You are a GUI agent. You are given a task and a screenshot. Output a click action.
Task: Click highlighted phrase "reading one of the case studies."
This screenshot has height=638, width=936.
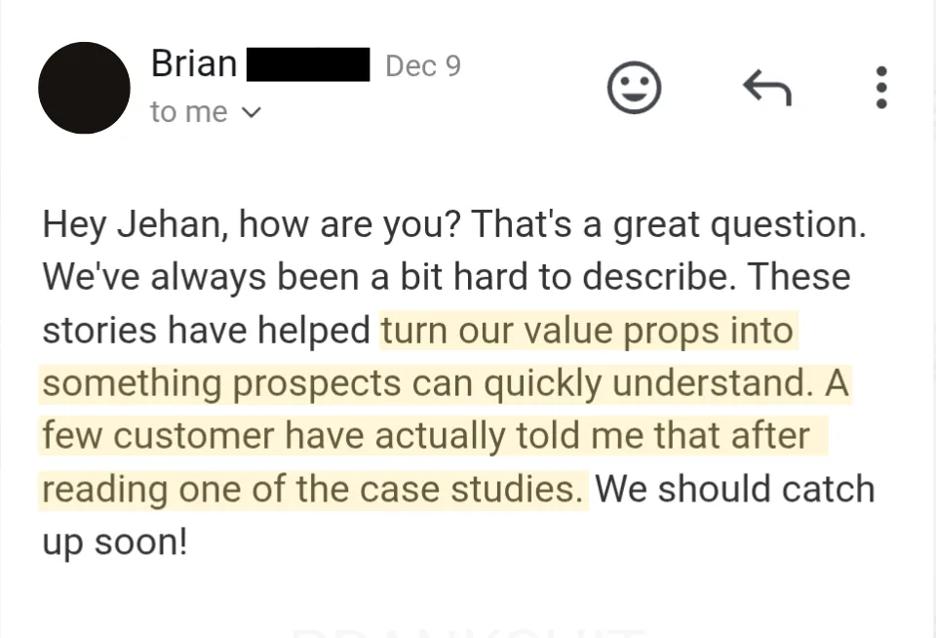312,490
